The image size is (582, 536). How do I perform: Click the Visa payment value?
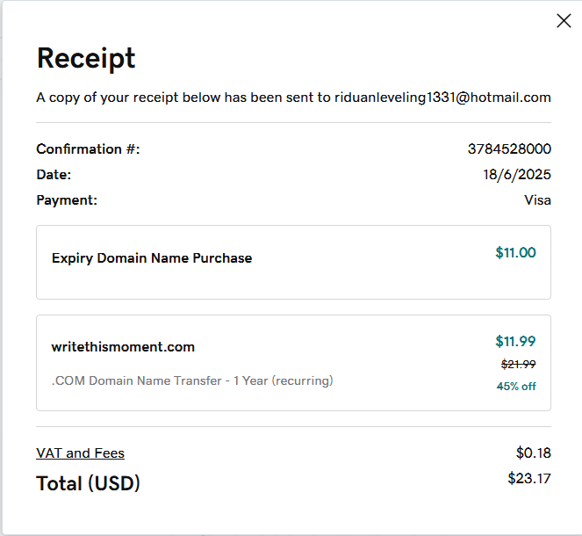[537, 200]
